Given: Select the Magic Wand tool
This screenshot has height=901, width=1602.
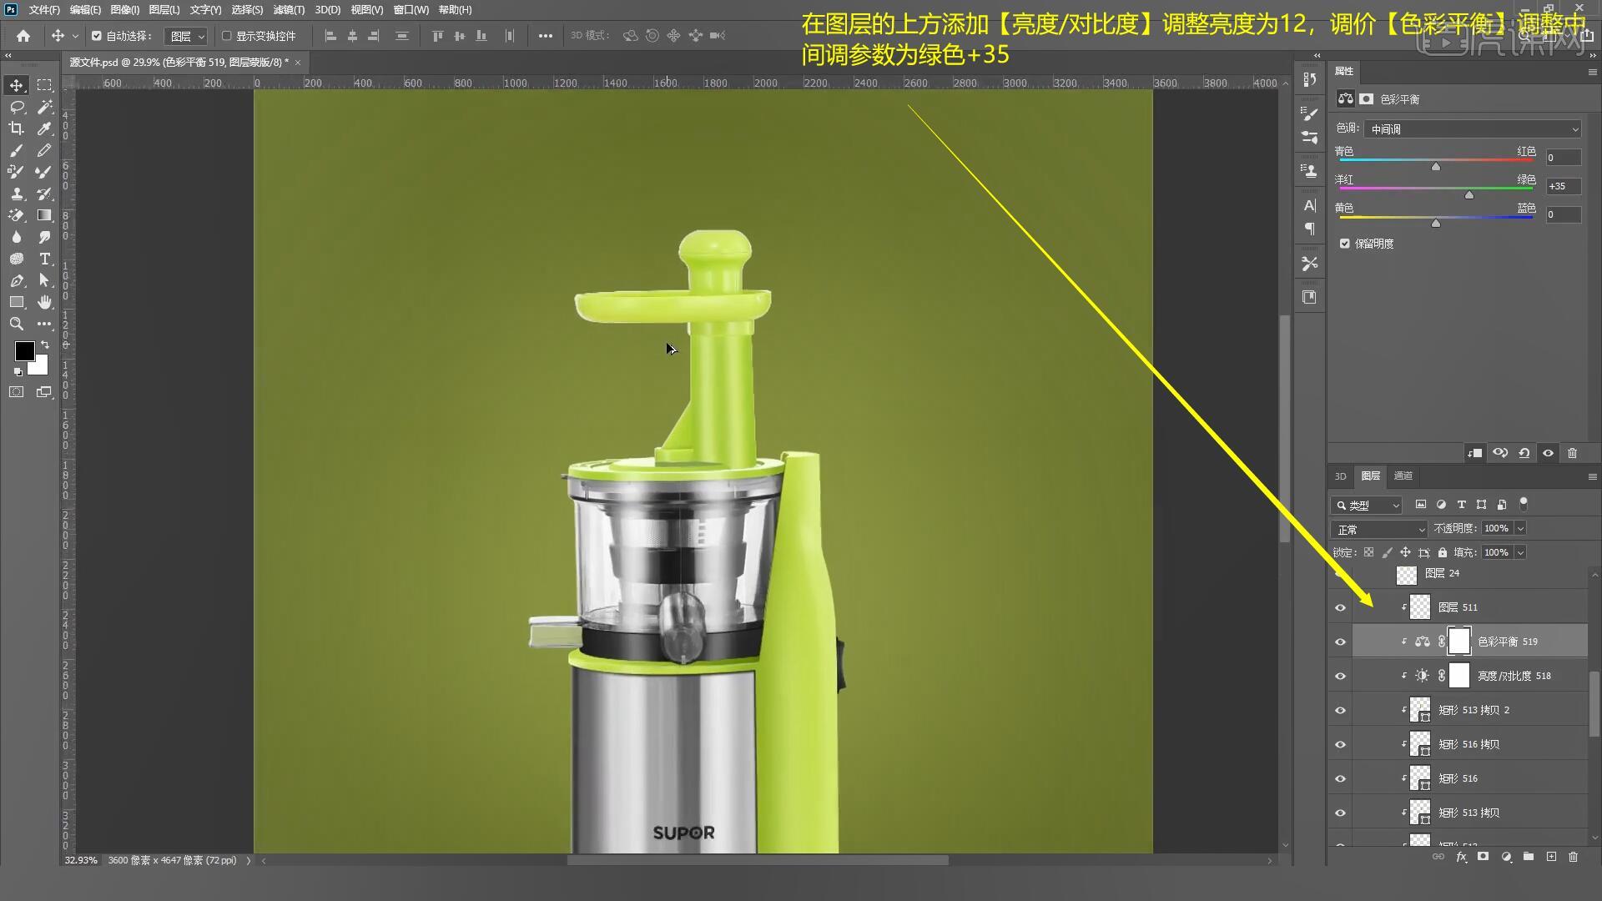Looking at the screenshot, I should pyautogui.click(x=44, y=107).
